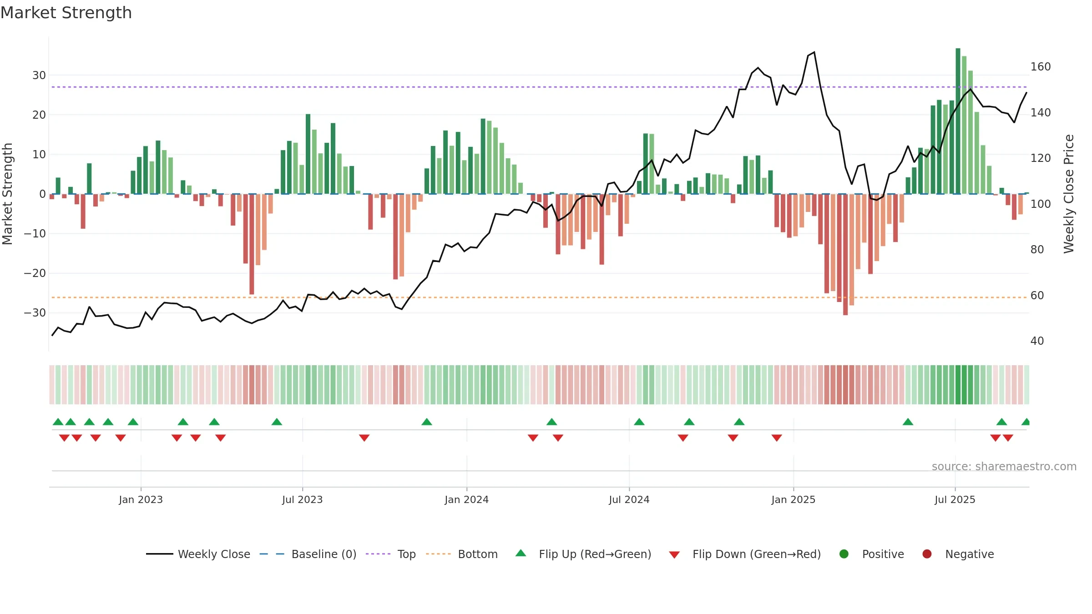Click the left axis tick label −20
This screenshot has height=614, width=1092.
click(35, 273)
